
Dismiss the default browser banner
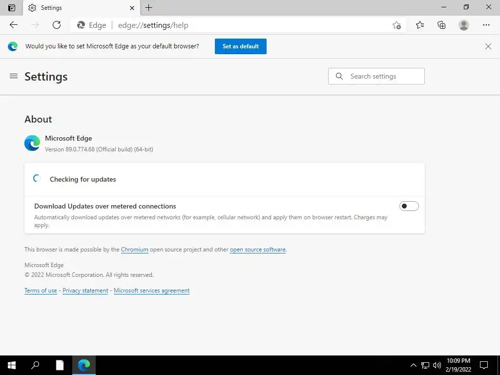coord(488,46)
